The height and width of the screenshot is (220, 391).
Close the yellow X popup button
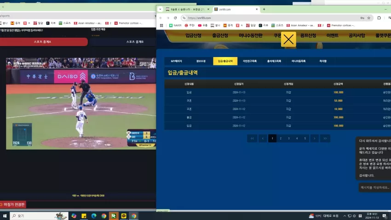coord(288,39)
